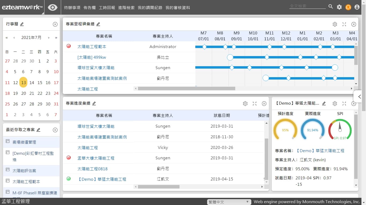The image size is (366, 205).
Task: Click in the 全文檢索 search field
Action: click(307, 6)
